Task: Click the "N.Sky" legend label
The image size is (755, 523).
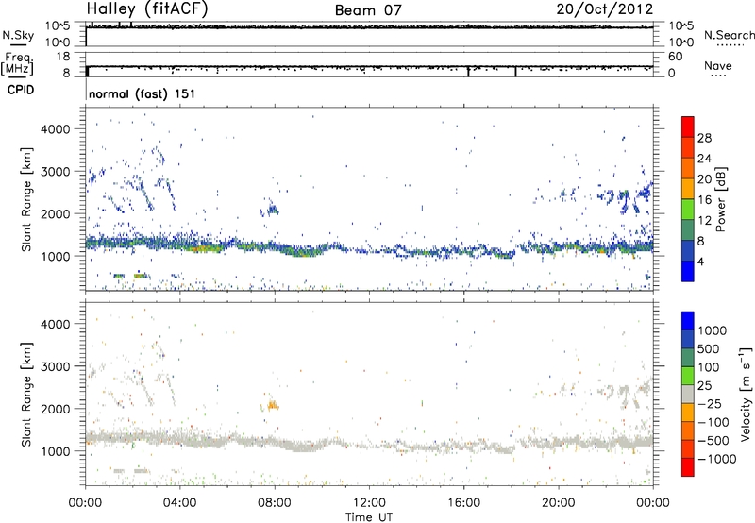Action: (x=18, y=35)
